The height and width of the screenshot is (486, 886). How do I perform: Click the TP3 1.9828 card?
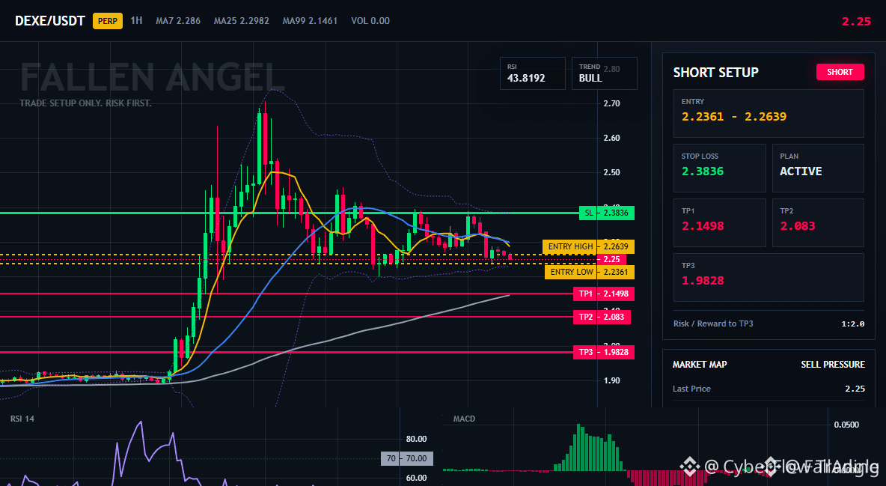click(x=769, y=277)
